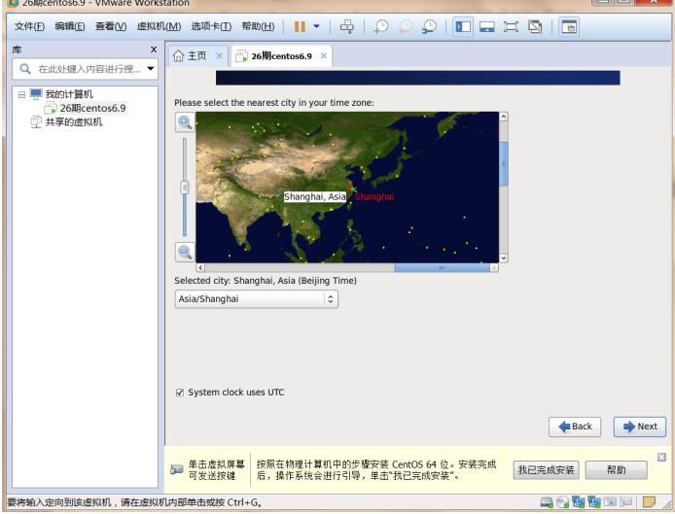Click the hard disk status icon
The height and width of the screenshot is (514, 675).
point(547,502)
